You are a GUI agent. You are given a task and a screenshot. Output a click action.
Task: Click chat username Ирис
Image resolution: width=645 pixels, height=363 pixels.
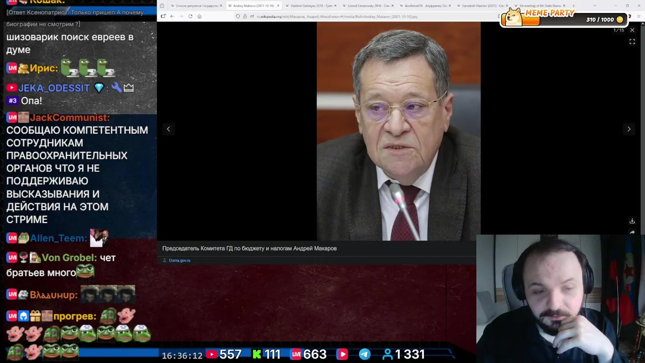click(x=44, y=69)
